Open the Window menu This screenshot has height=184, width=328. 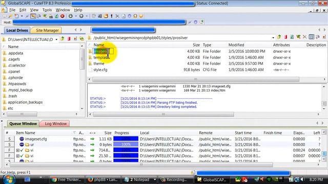[63, 10]
